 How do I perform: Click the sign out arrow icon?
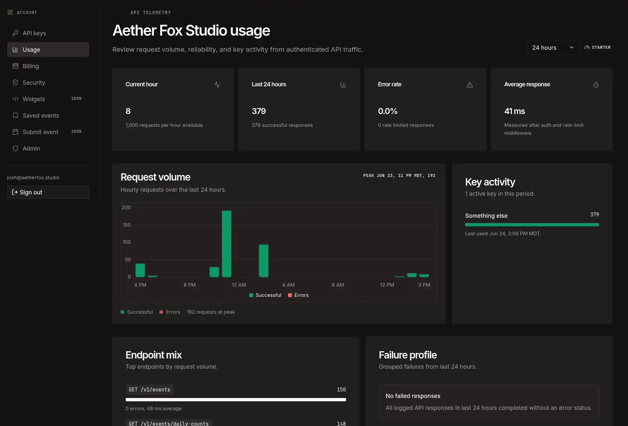point(14,192)
